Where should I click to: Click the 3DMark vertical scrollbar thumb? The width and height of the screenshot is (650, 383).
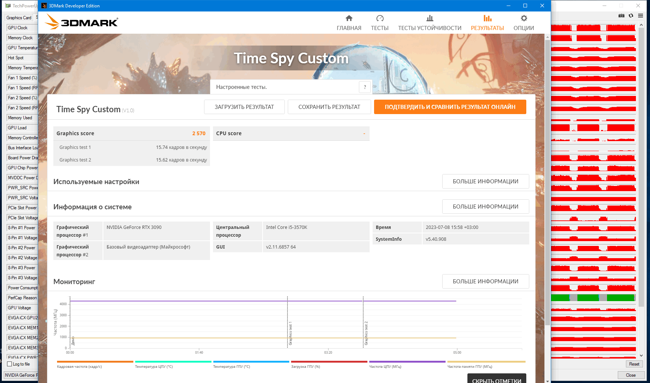(x=547, y=183)
